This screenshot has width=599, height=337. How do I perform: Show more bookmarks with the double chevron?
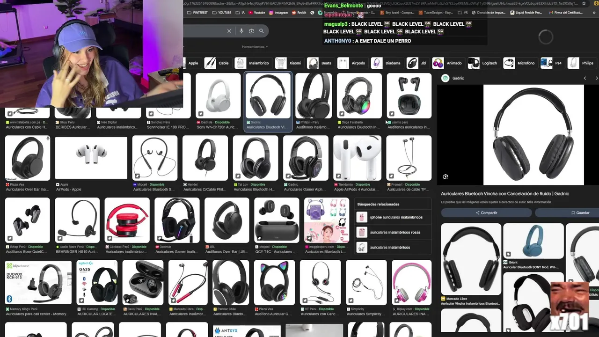593,13
